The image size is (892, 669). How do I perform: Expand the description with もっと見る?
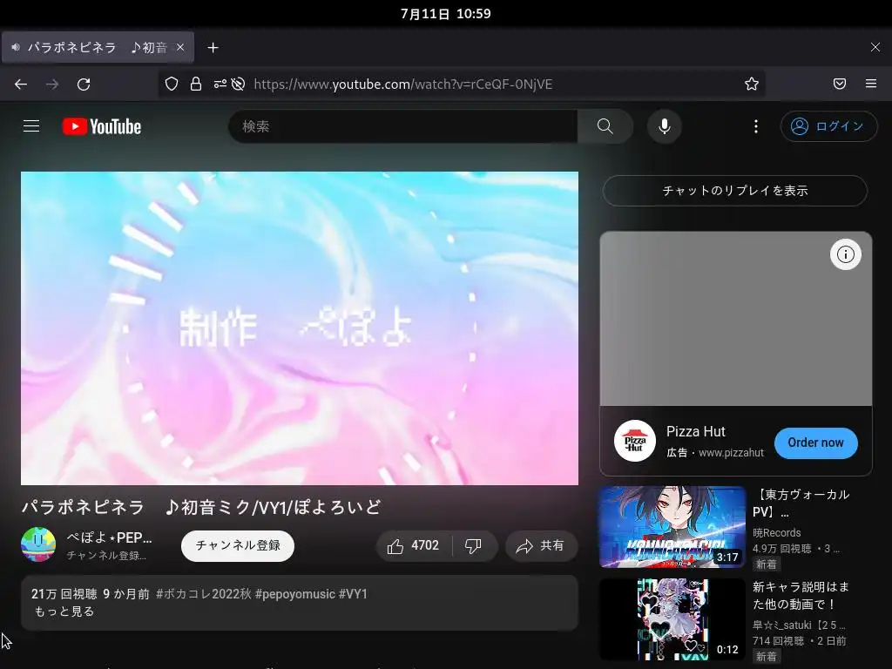[64, 612]
